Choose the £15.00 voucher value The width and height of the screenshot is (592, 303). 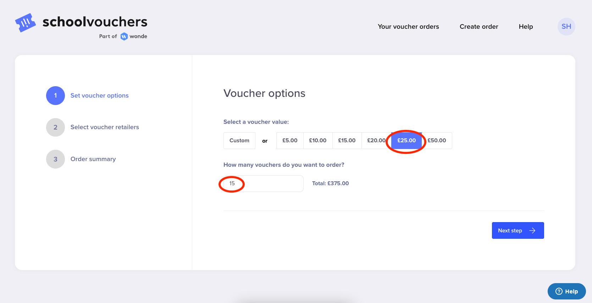(x=347, y=141)
